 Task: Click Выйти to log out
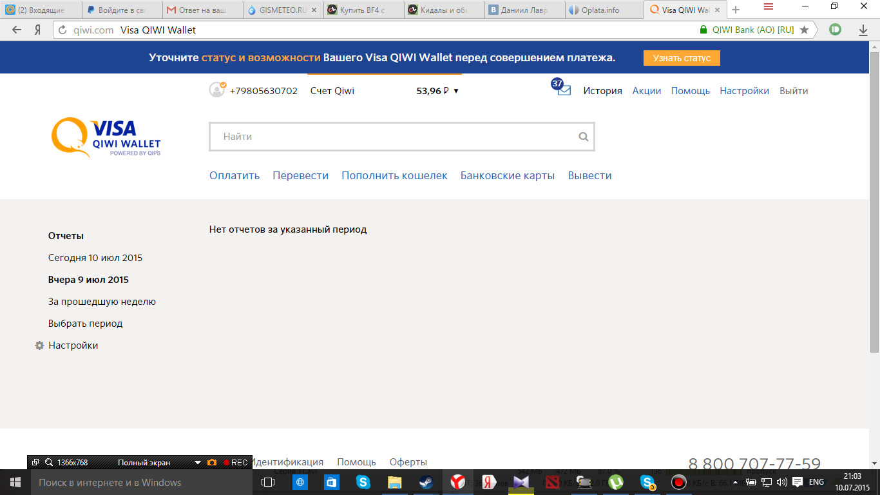click(794, 91)
